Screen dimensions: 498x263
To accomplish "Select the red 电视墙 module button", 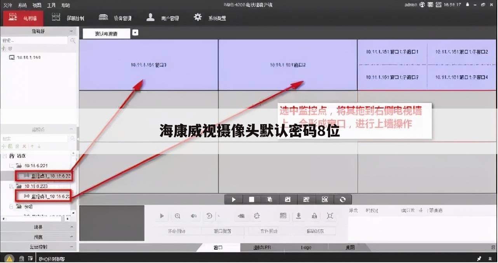I will (x=23, y=18).
